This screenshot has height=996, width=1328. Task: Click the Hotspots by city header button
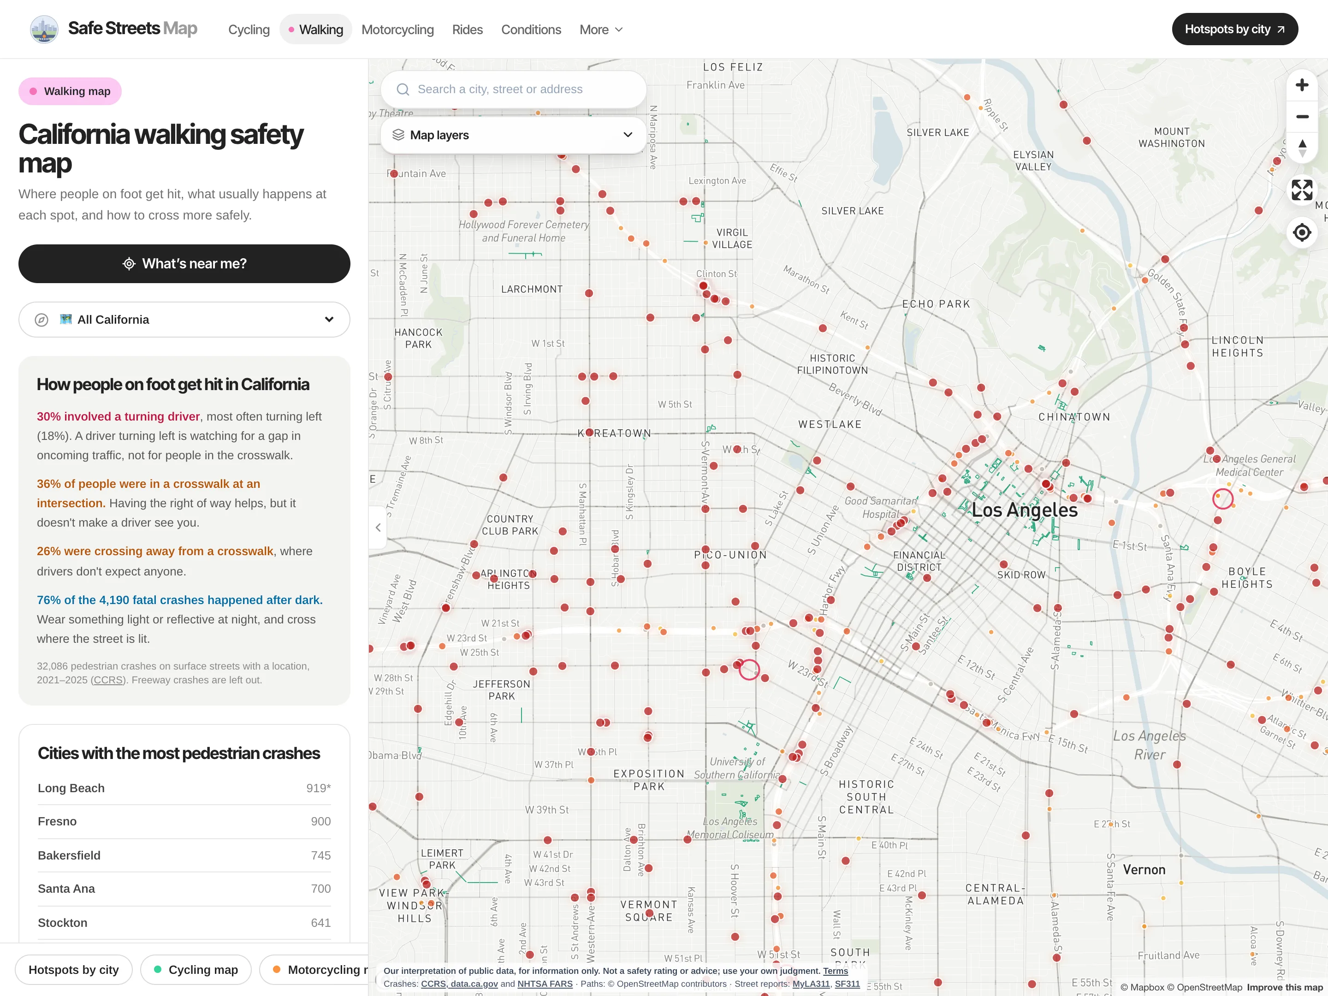pos(1234,30)
